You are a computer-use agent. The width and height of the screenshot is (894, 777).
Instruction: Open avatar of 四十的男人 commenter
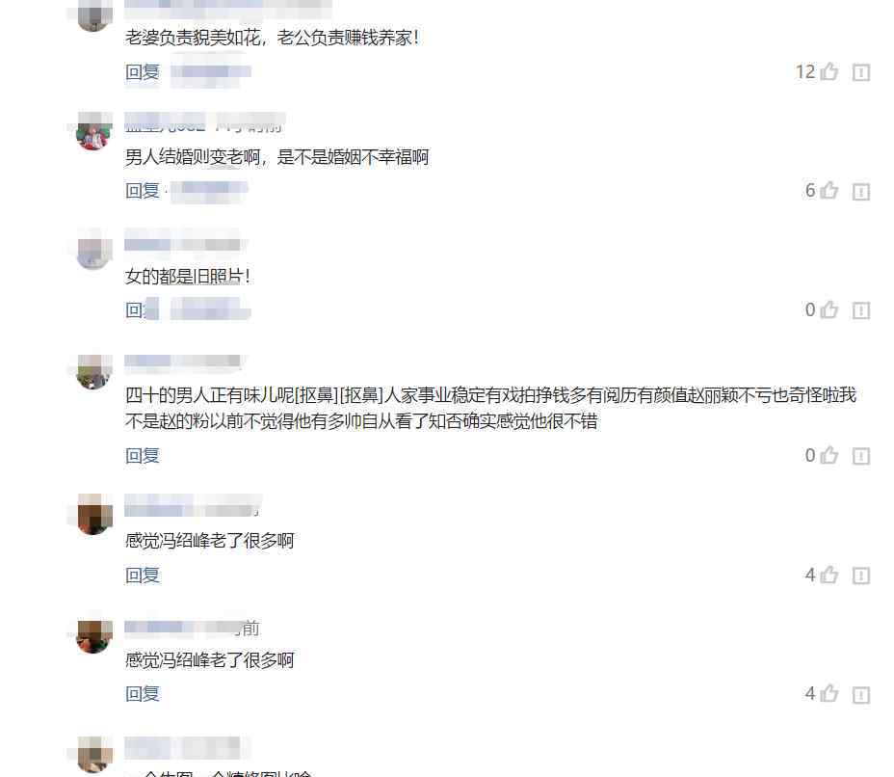[x=94, y=371]
